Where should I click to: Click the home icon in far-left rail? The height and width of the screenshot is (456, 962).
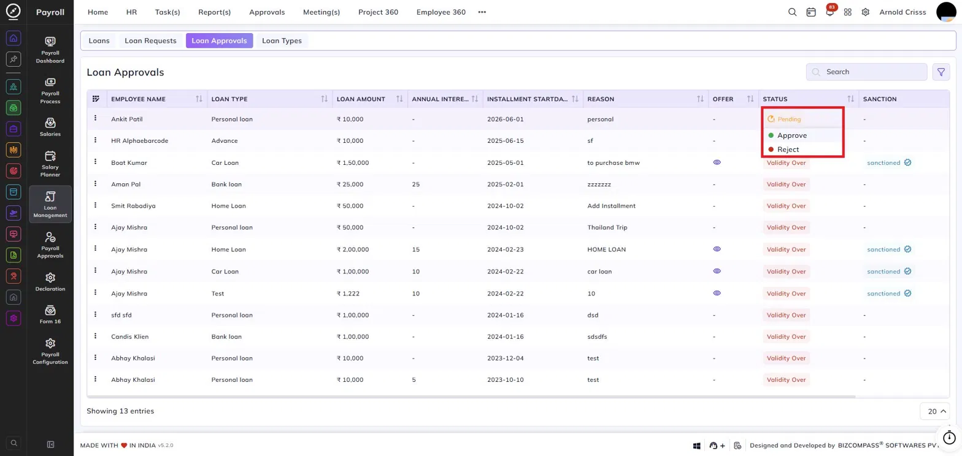tap(14, 38)
